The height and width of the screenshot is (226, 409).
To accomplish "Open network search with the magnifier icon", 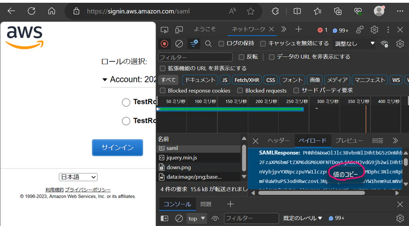I will tap(208, 44).
